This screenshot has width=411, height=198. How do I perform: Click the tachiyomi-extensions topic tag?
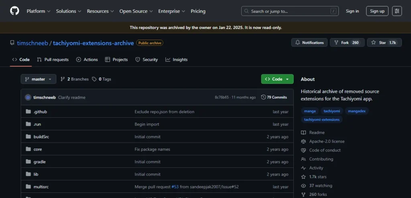[x=321, y=120]
